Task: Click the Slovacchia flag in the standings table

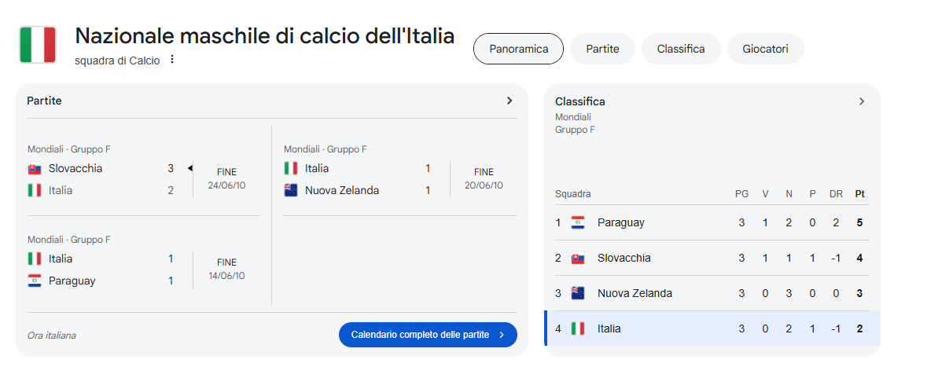Action: click(x=578, y=259)
